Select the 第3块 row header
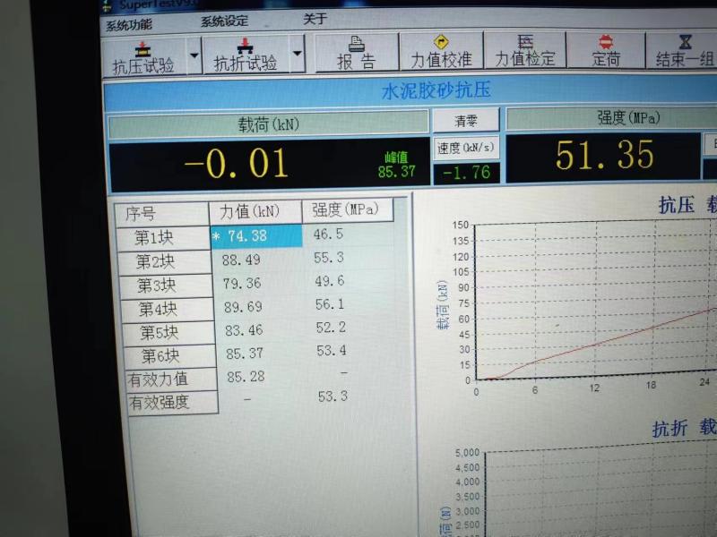The width and height of the screenshot is (717, 537). tap(158, 286)
